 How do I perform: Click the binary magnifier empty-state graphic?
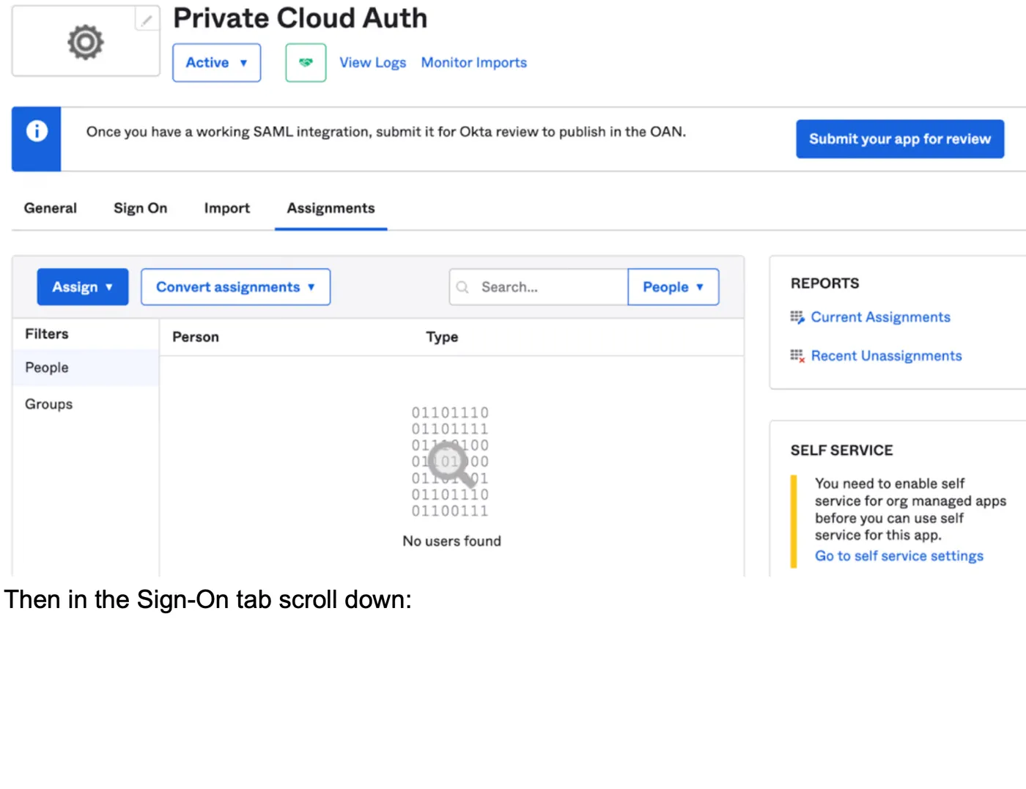click(x=450, y=462)
